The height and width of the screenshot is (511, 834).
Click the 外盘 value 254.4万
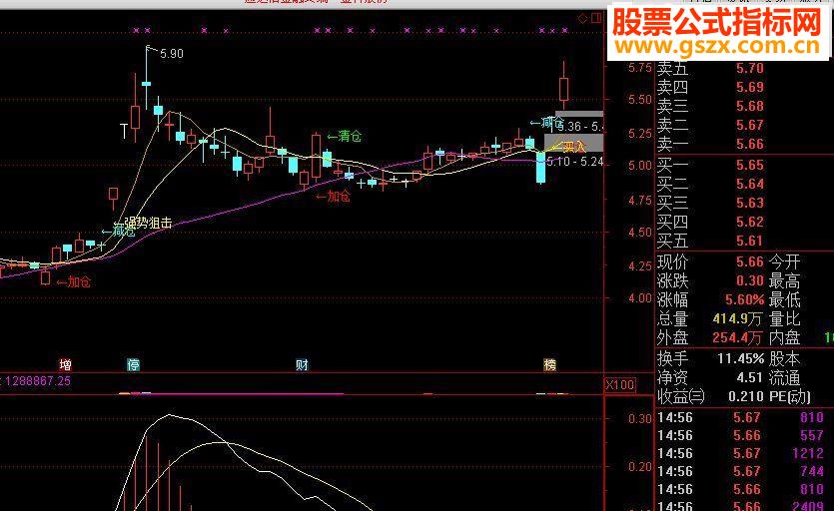[x=737, y=337]
